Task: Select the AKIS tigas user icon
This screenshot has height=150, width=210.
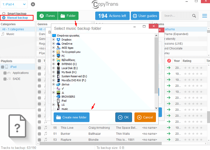Action: [58, 48]
